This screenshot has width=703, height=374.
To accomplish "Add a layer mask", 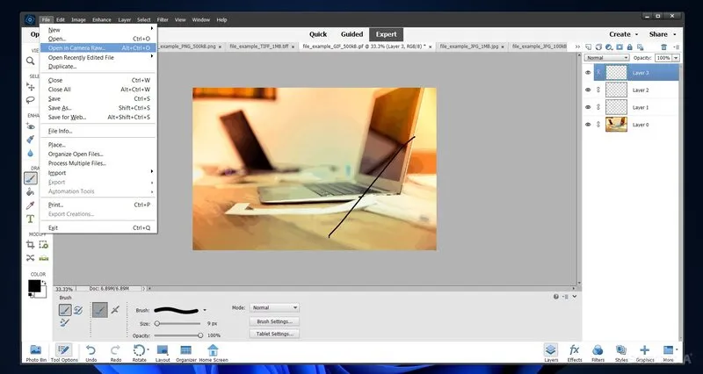I will 620,47.
